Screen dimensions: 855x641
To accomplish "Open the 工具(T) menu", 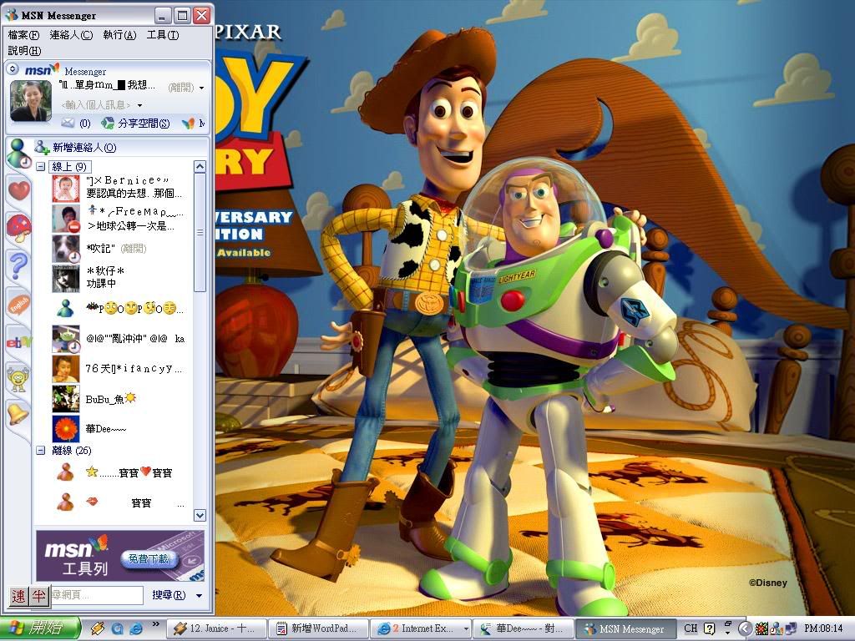I will [x=163, y=35].
